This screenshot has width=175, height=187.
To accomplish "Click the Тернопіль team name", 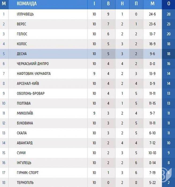I will click(25, 182).
